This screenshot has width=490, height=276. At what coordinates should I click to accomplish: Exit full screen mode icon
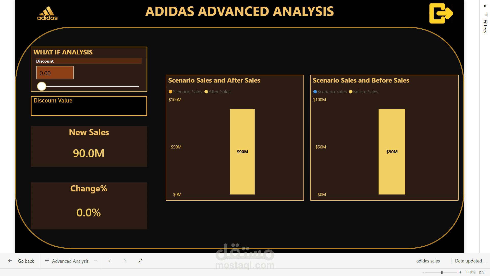tap(140, 261)
